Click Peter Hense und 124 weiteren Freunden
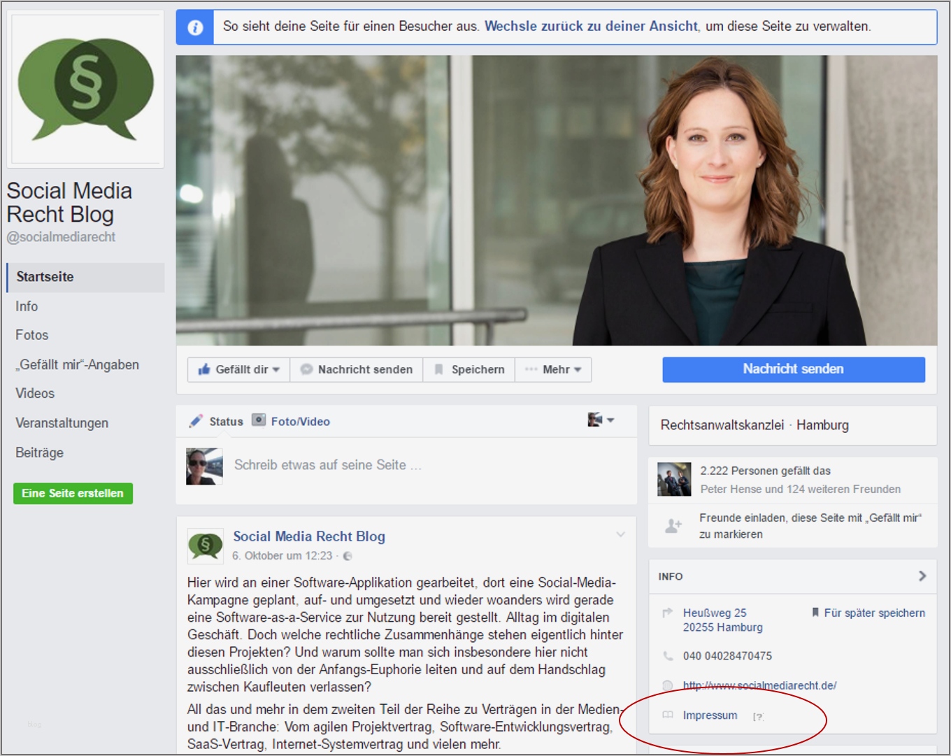The height and width of the screenshot is (756, 951). pyautogui.click(x=801, y=489)
